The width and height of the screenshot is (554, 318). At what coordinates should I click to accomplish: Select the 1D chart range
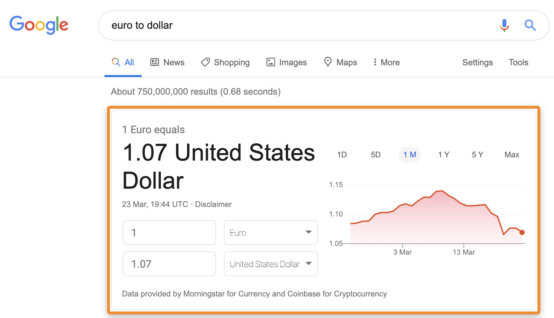(x=341, y=154)
